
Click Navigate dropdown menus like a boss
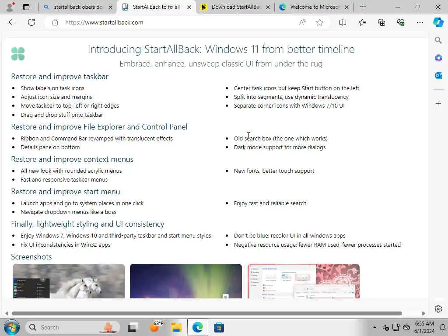69,212
